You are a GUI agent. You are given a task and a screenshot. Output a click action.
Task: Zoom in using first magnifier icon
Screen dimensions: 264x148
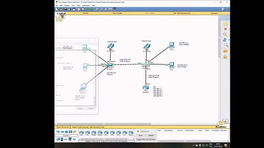[x=97, y=9]
